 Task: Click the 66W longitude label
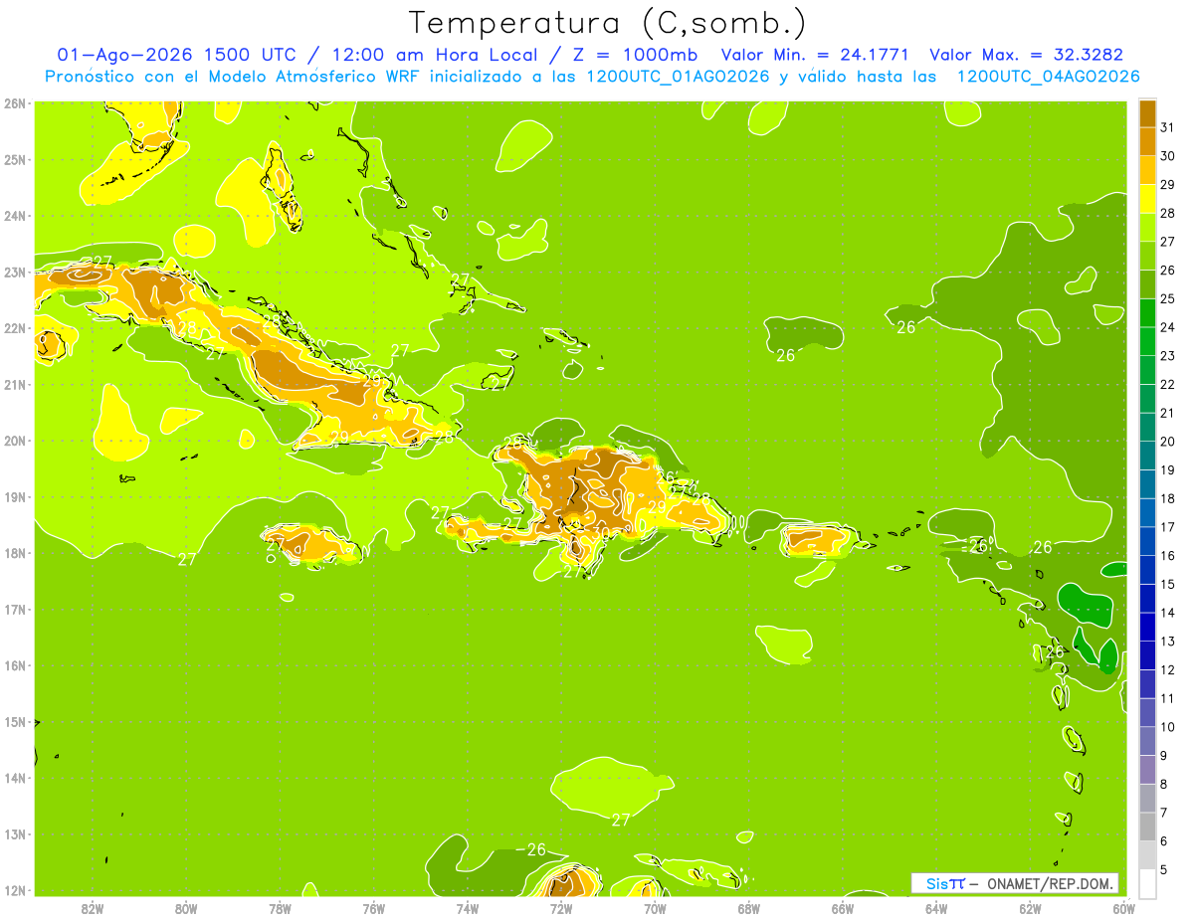pyautogui.click(x=842, y=908)
